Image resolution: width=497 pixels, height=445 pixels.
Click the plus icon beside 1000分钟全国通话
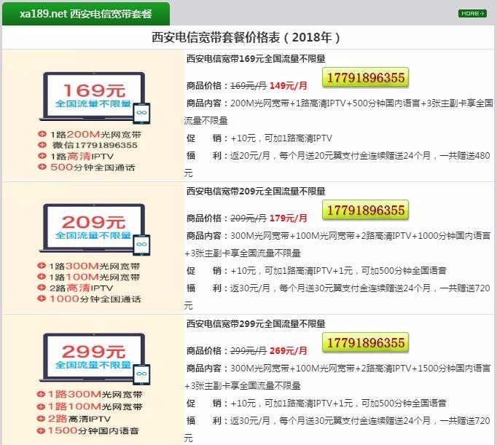click(x=42, y=299)
